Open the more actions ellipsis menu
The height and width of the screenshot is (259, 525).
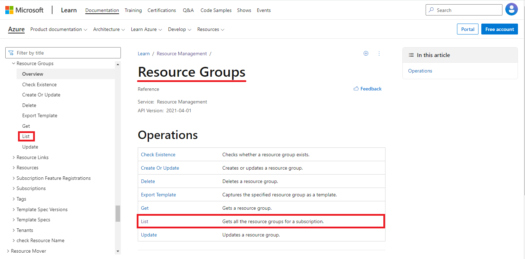click(x=379, y=53)
